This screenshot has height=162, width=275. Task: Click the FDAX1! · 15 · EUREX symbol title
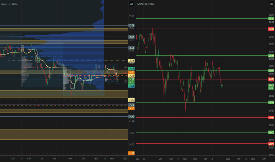tap(9, 4)
